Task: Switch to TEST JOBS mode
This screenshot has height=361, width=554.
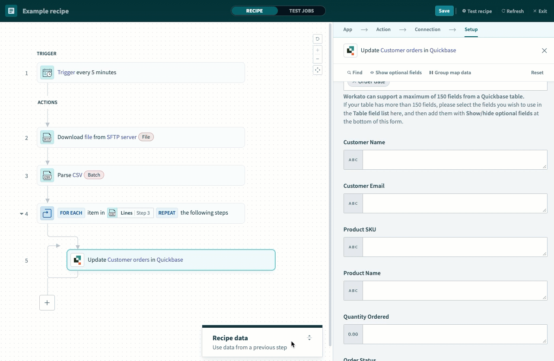Action: [x=301, y=11]
